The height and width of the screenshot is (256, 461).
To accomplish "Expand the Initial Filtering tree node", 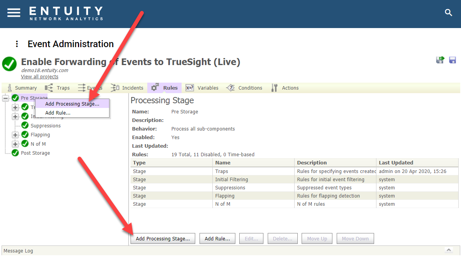I will (x=15, y=117).
